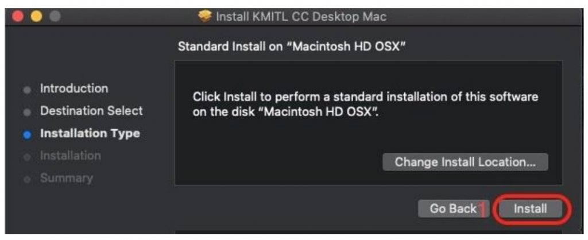Click the bullet beside Destination Select
This screenshot has width=588, height=240.
pyautogui.click(x=28, y=112)
